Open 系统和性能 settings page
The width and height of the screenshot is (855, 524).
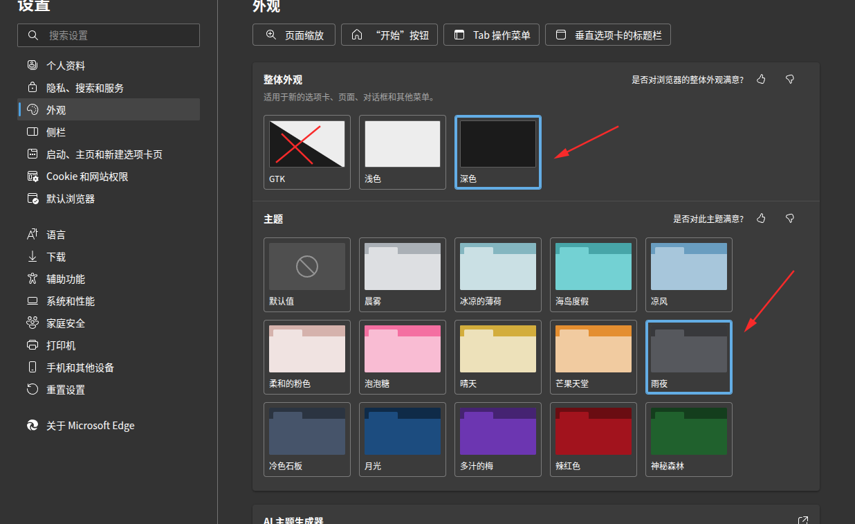click(109, 301)
